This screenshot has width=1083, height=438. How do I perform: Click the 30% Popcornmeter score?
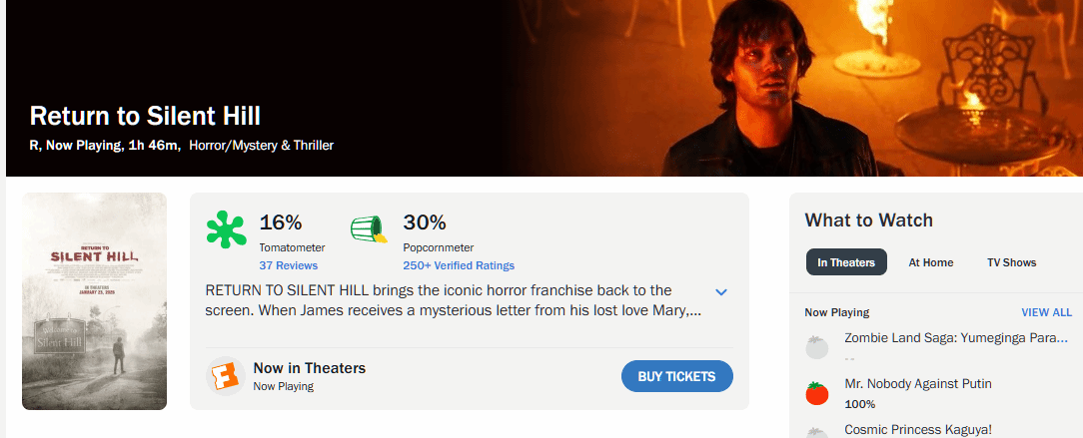(x=425, y=222)
